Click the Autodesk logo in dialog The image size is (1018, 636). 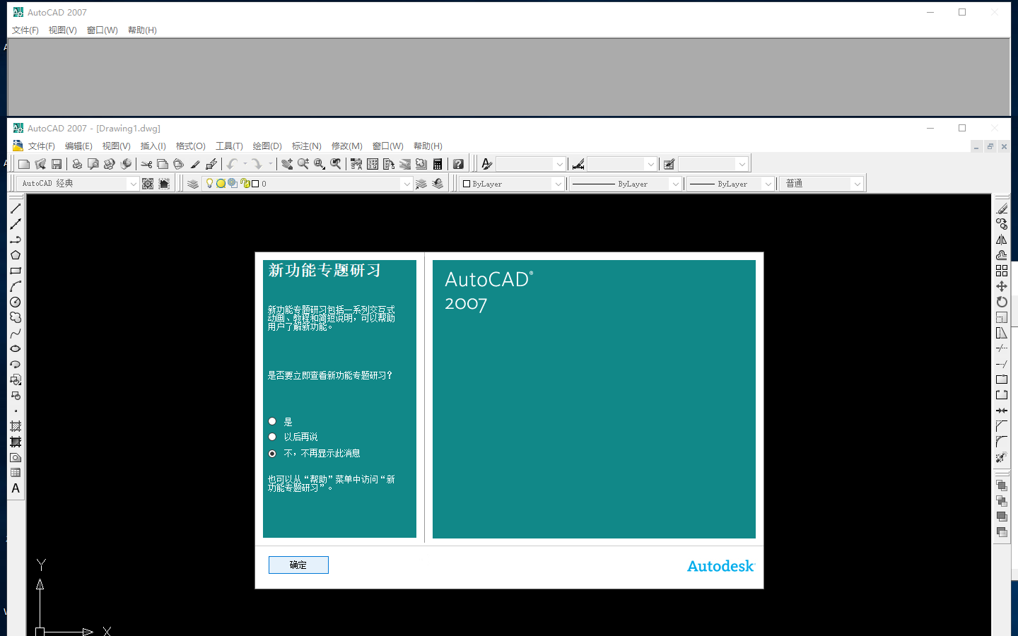click(721, 566)
